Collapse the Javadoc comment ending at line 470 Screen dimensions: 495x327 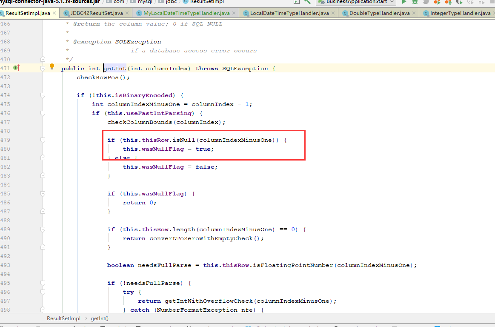43,60
